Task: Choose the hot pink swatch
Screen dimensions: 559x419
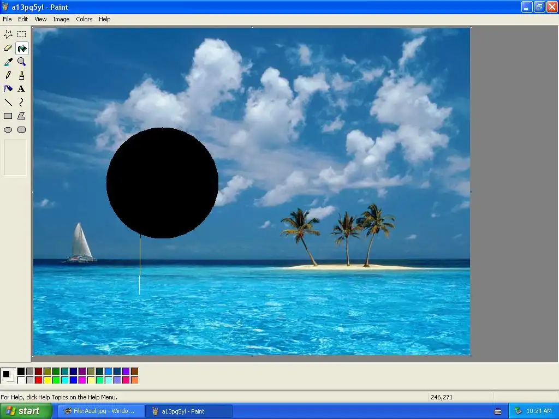Action: [126, 380]
